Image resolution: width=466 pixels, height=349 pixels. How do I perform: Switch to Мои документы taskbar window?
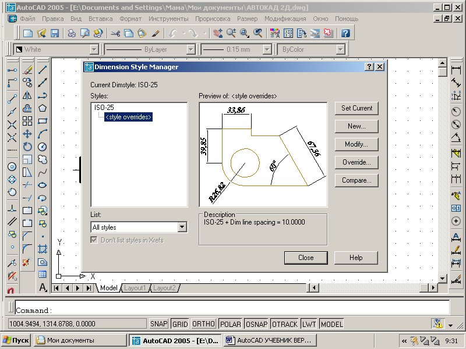coord(80,340)
